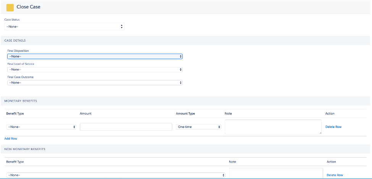
Task: Click the Case Details section header
Action: (15, 40)
